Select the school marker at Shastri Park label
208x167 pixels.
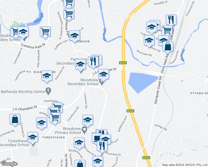tap(47, 76)
